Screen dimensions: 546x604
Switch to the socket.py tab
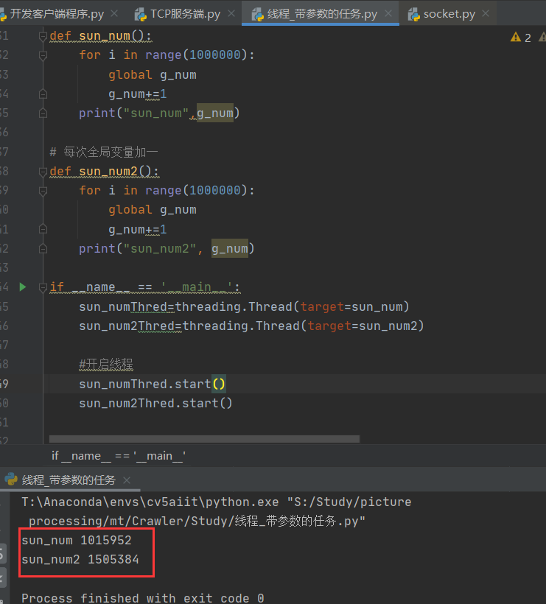click(x=449, y=14)
